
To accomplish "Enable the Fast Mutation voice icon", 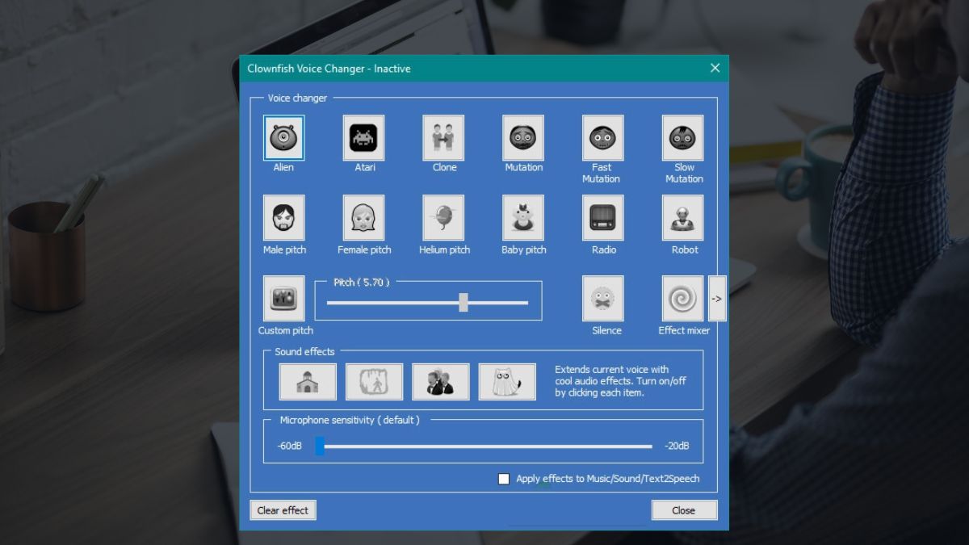I will pos(603,137).
